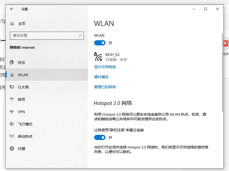229x171 pixels.
Task: Click the 代理 proxy globe icon
Action: coord(12,148)
